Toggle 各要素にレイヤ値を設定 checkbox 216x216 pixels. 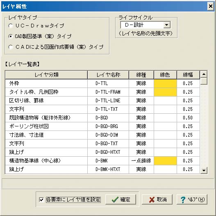tap(41, 200)
